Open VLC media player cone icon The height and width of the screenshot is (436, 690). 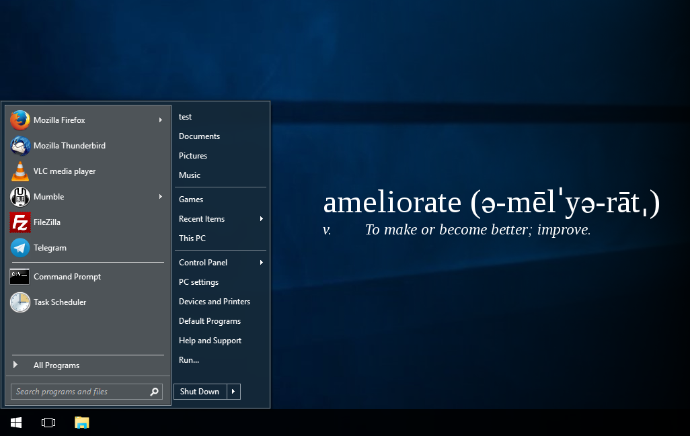[x=20, y=171]
